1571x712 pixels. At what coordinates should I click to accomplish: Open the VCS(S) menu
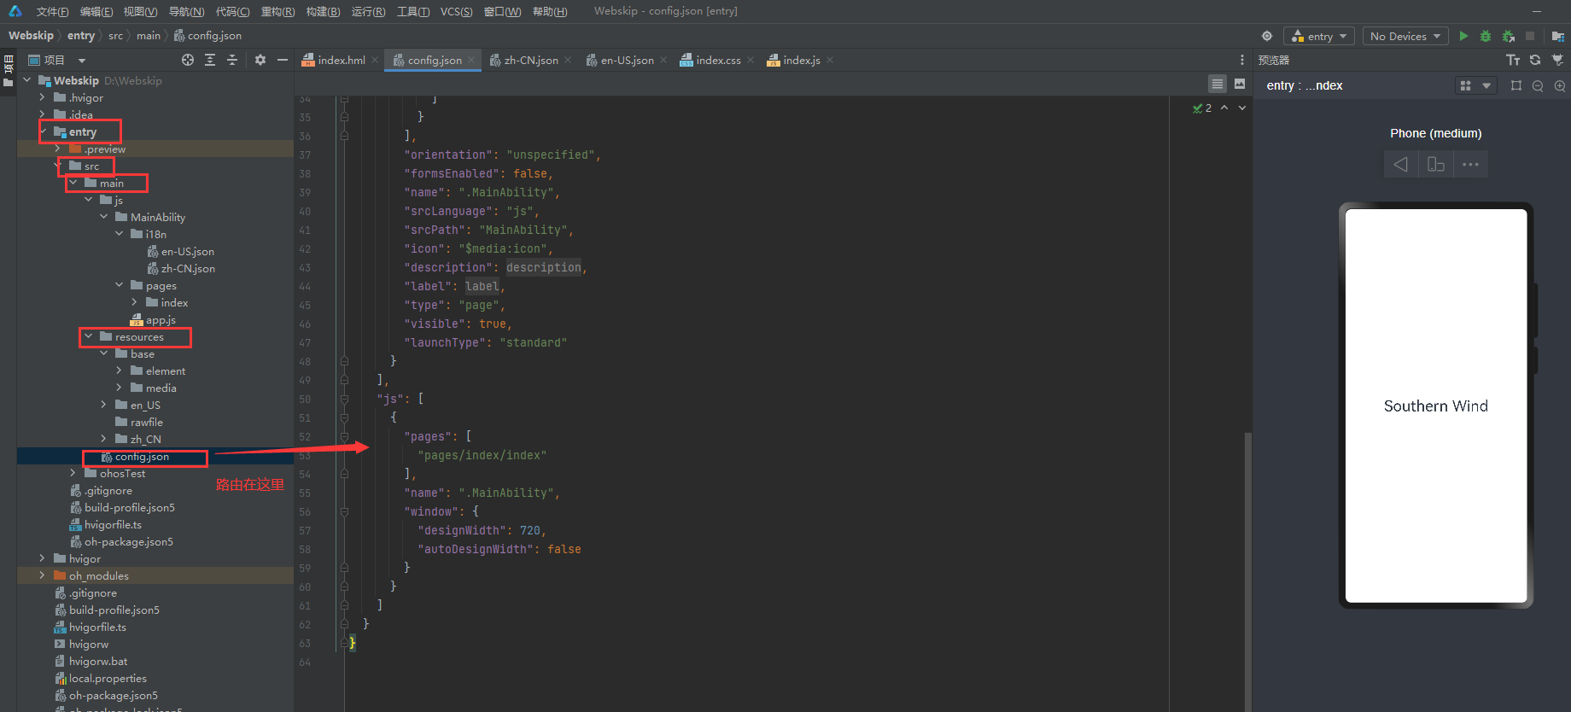point(457,11)
